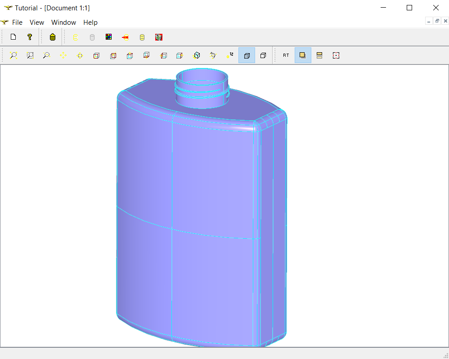Viewport: 449px width, 359px height.
Task: Create a new document
Action: [13, 37]
